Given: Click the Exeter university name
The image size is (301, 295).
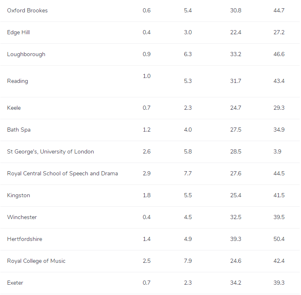Looking at the screenshot, I should coord(15,283).
